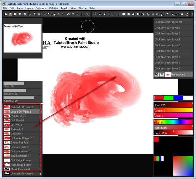Click the Redo arrow in the toolbar
Image resolution: width=196 pixels, height=179 pixels.
tap(73, 14)
